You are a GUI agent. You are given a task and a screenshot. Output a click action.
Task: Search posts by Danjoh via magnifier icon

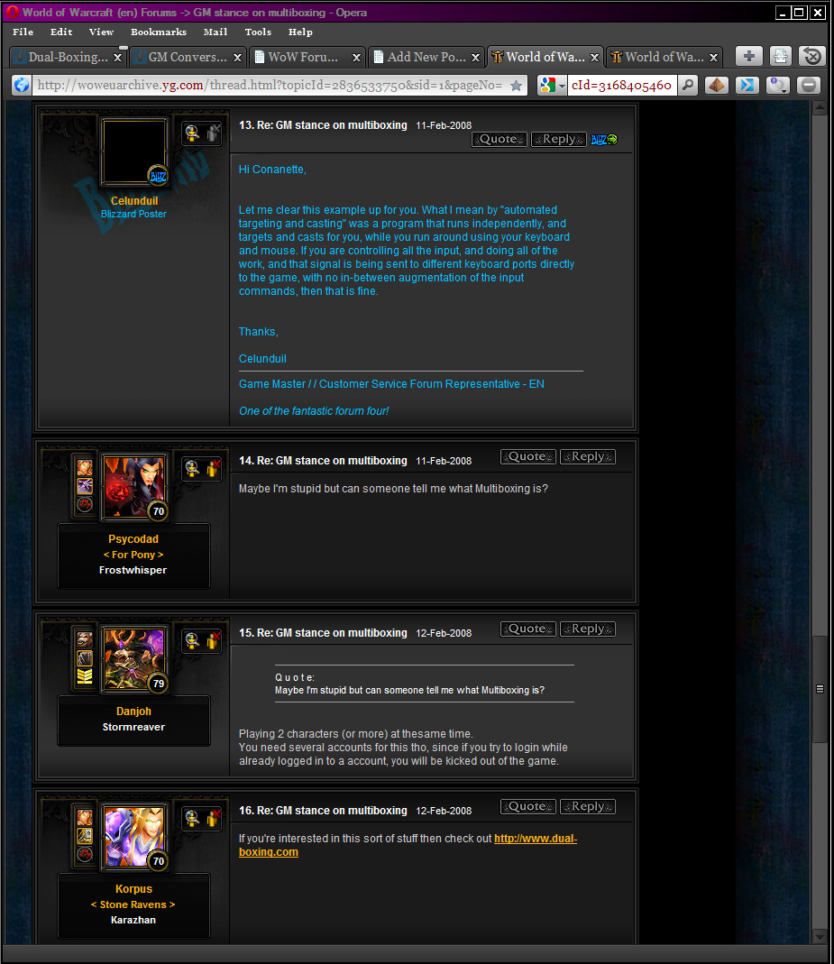(192, 641)
